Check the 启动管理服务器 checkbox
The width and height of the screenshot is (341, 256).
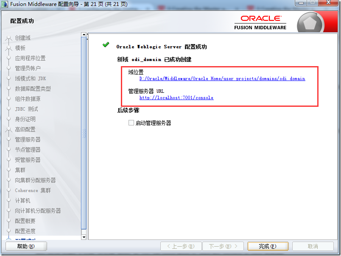click(131, 123)
